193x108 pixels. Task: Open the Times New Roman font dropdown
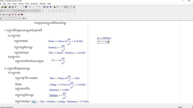click(x=33, y=11)
